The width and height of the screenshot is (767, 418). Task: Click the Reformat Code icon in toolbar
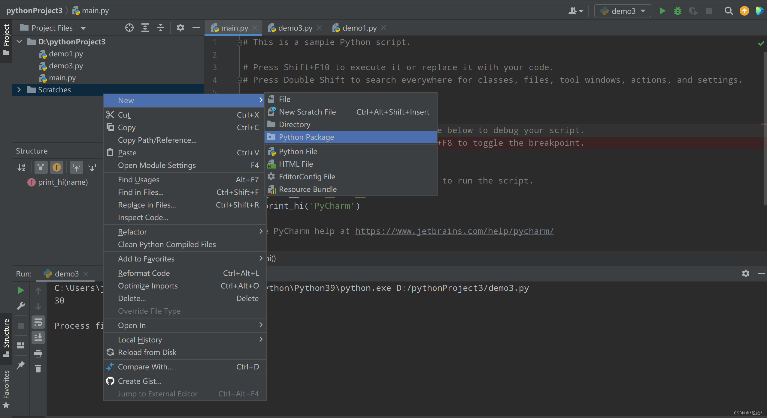coord(143,273)
